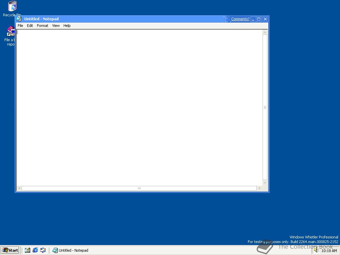This screenshot has height=255, width=340.
Task: Close the Notepad window
Action: pyautogui.click(x=265, y=19)
